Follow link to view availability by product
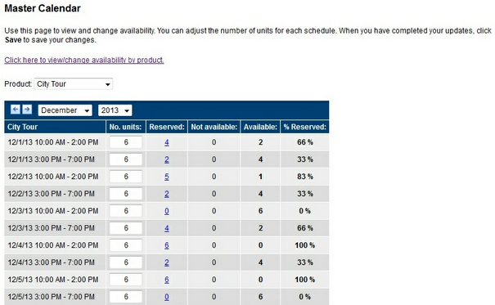 point(84,60)
